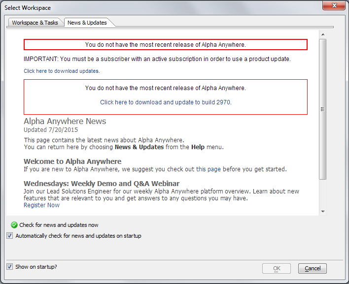Image resolution: width=349 pixels, height=284 pixels.
Task: Click green check icon for news updates
Action: coord(14,225)
